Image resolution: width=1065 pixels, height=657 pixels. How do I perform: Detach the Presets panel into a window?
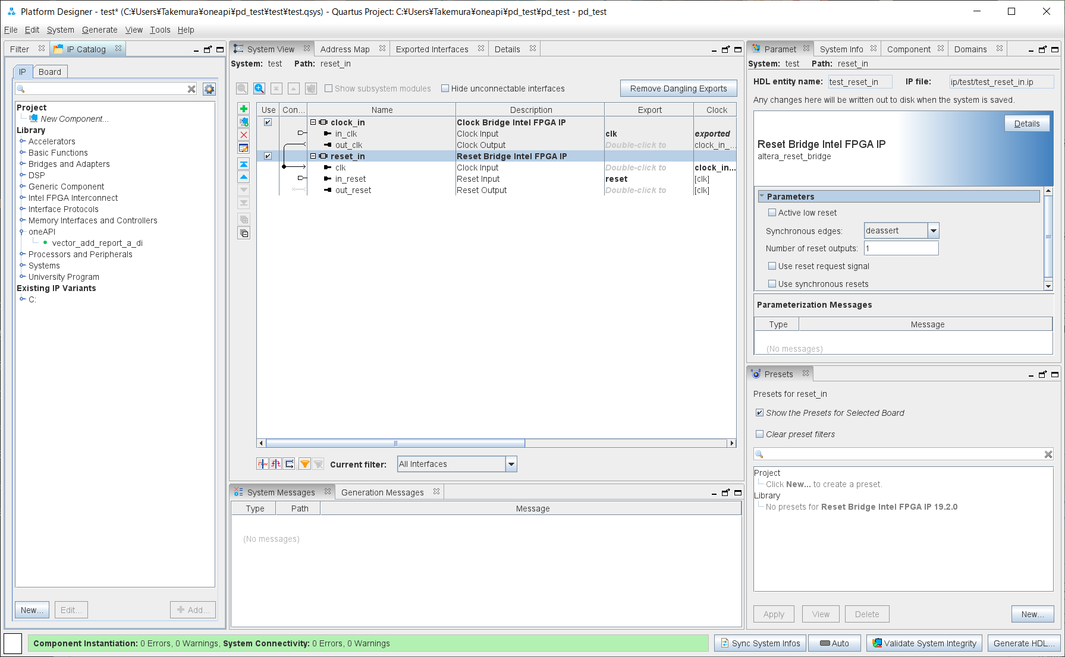coord(1043,374)
